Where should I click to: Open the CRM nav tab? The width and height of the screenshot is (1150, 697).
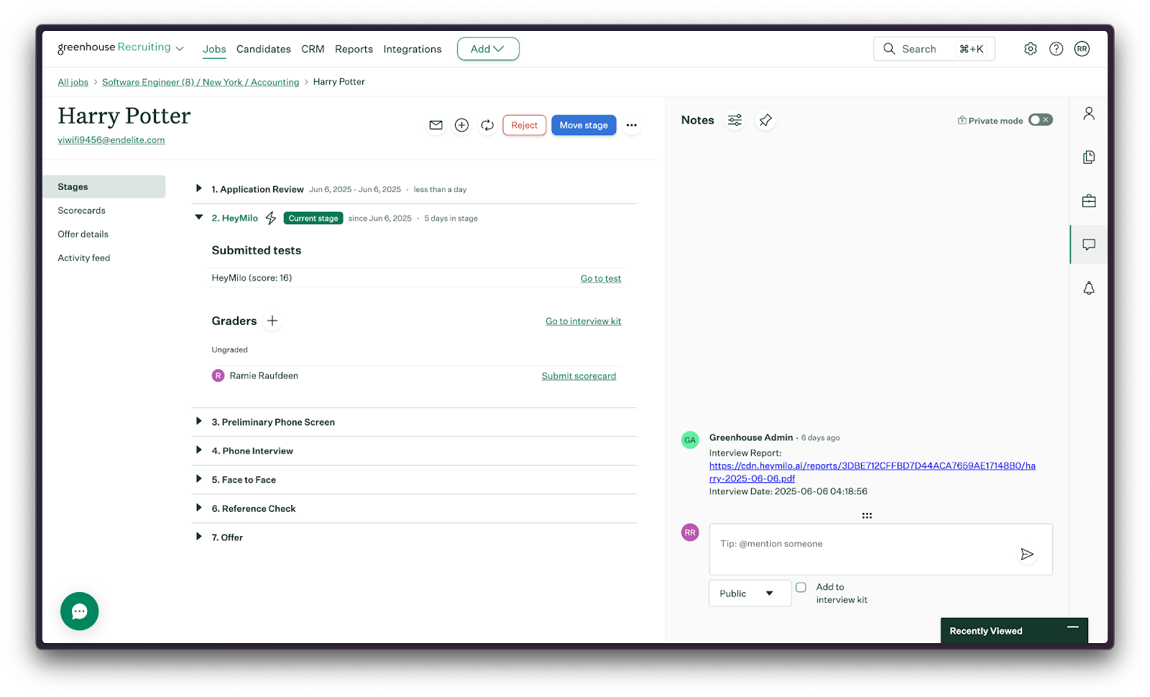pyautogui.click(x=313, y=49)
